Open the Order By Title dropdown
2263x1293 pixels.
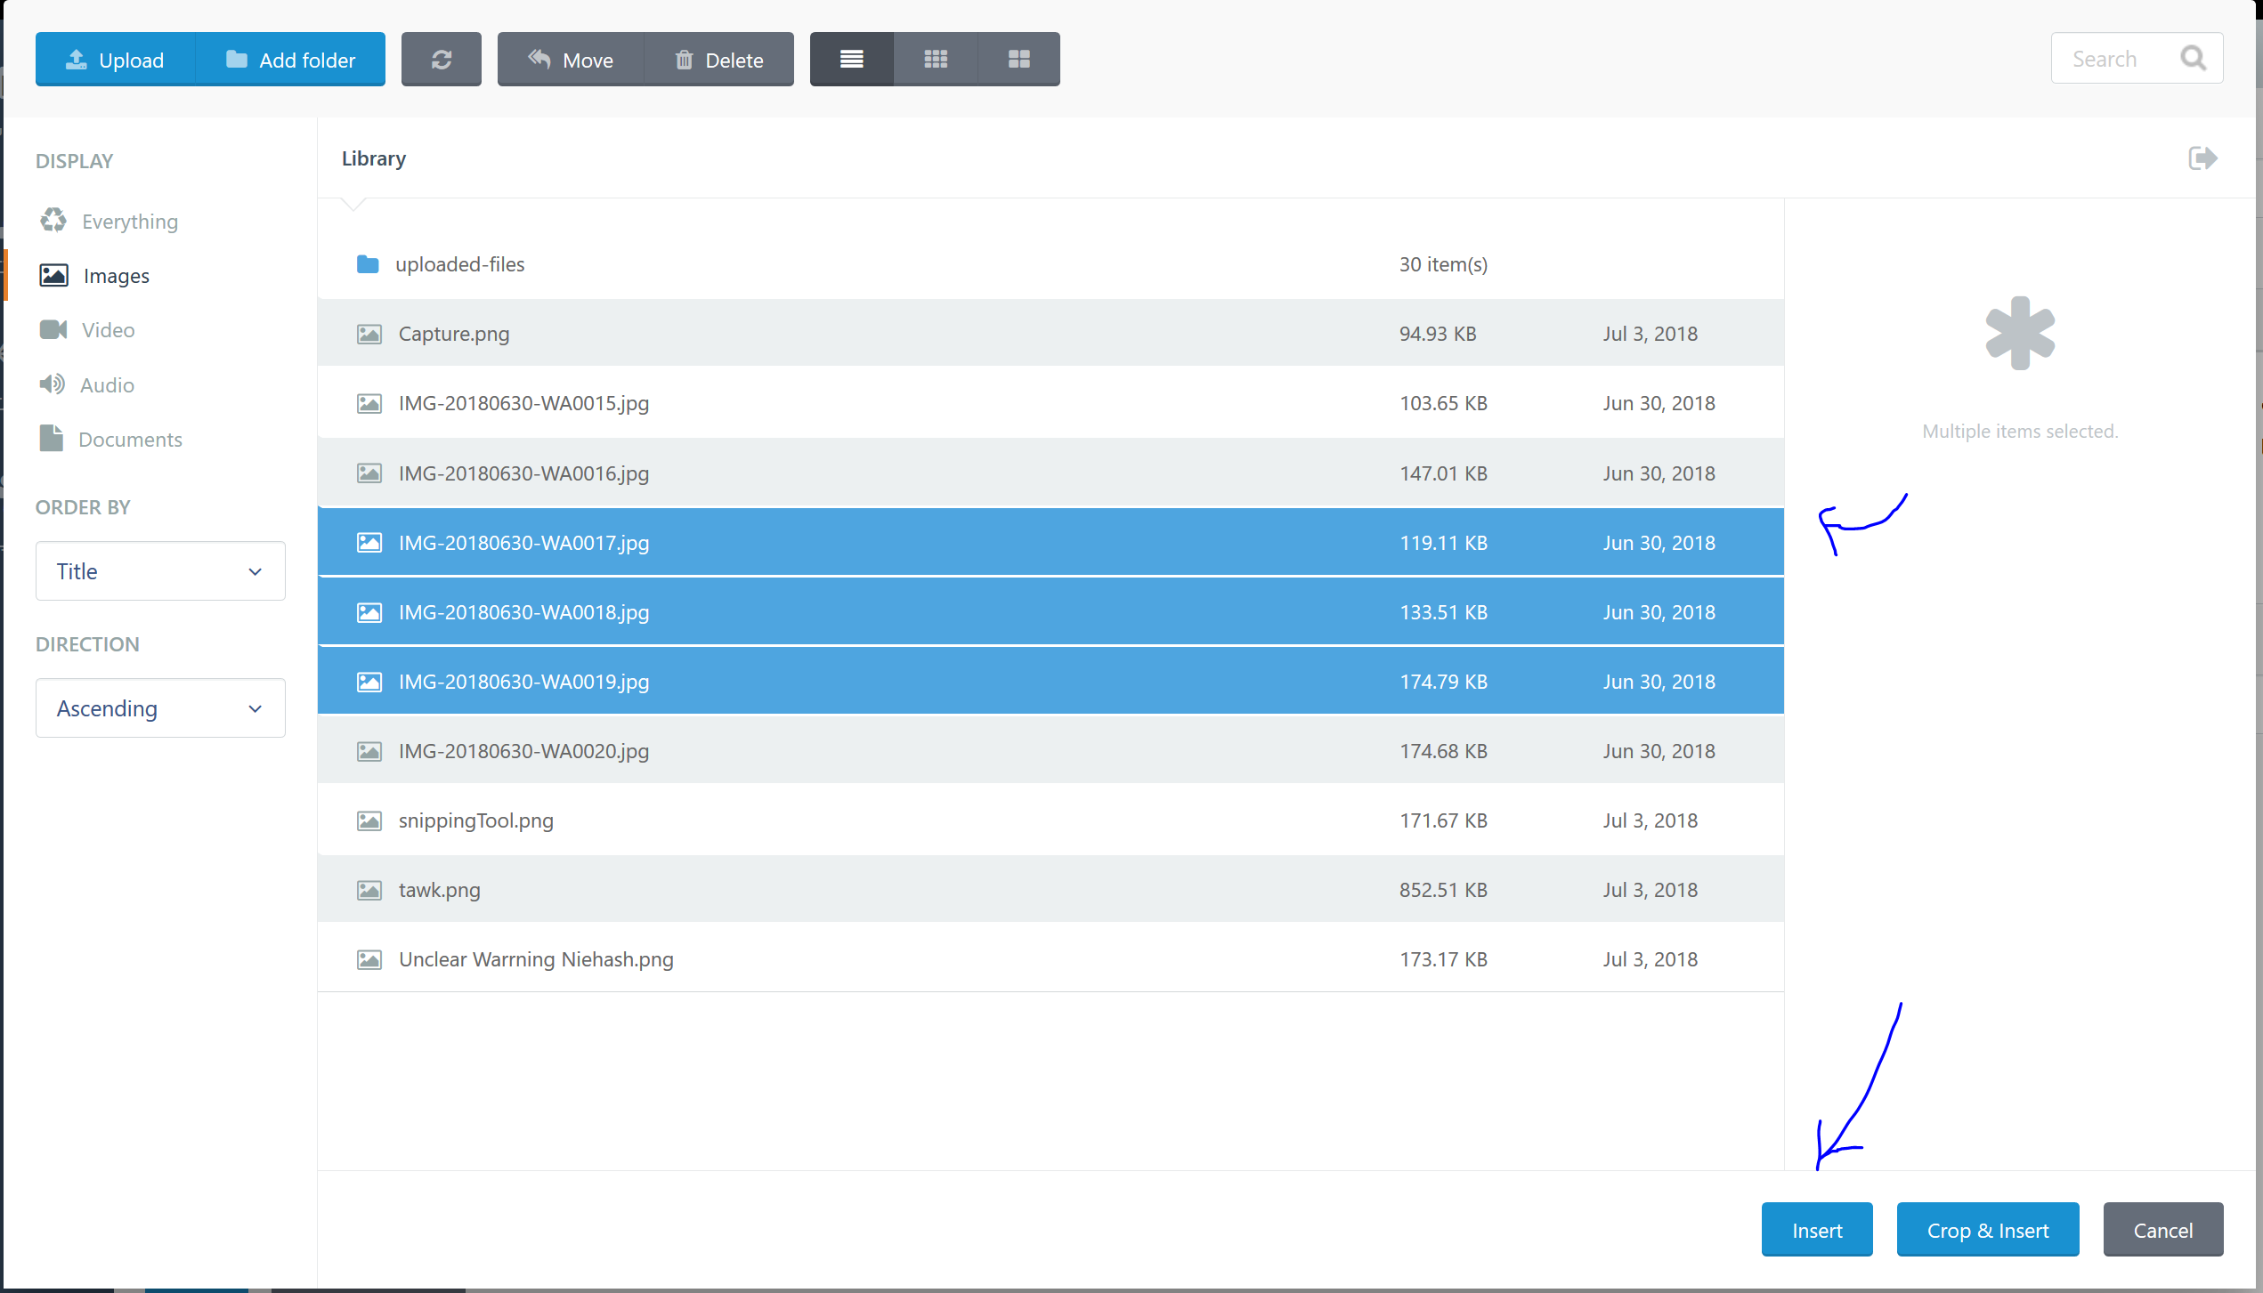160,571
